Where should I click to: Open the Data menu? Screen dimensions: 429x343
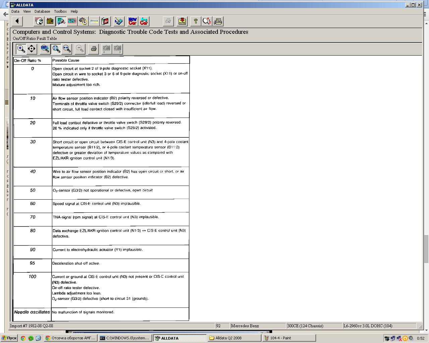click(x=15, y=11)
